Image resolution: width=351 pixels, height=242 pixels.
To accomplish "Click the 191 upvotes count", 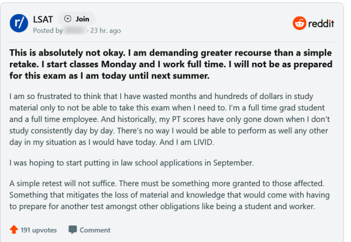I will coord(39,230).
